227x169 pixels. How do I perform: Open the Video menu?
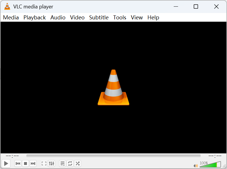pyautogui.click(x=77, y=17)
